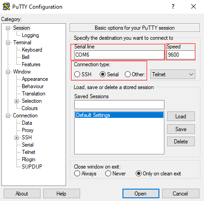Open the Colours settings category

click(x=30, y=108)
